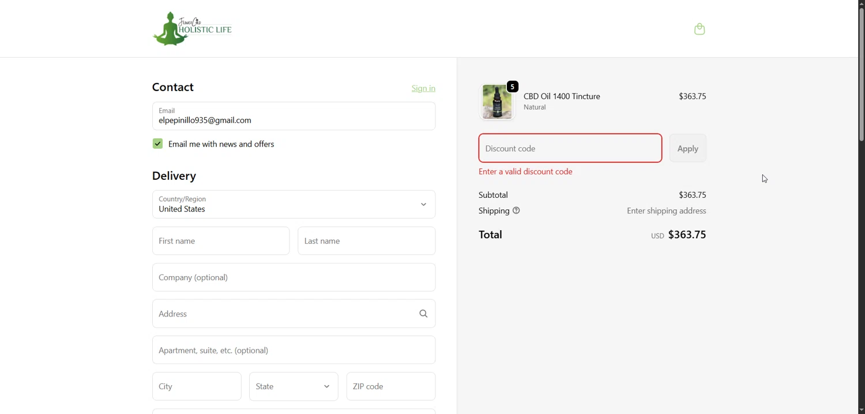Click the Sign in link
865x414 pixels.
[x=423, y=89]
